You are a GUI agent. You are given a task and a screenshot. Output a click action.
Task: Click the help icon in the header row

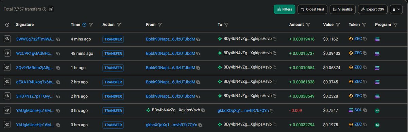tap(7, 25)
